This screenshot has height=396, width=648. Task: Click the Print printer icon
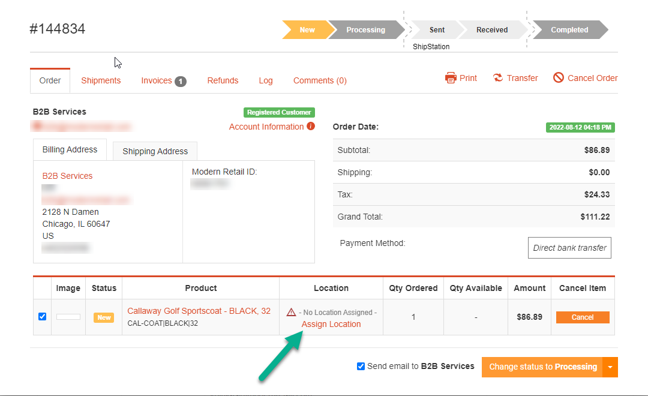coord(451,78)
